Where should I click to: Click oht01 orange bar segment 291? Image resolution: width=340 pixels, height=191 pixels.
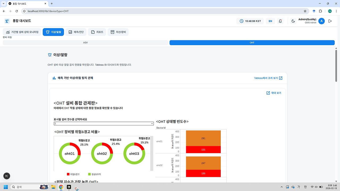click(x=203, y=138)
